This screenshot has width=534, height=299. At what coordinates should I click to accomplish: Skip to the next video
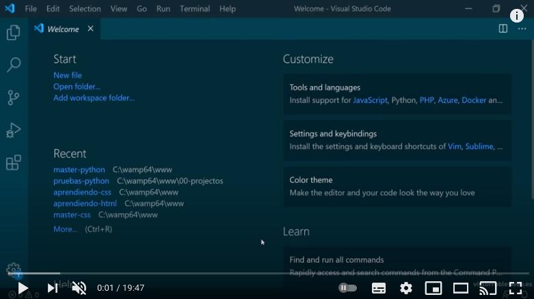[52, 288]
